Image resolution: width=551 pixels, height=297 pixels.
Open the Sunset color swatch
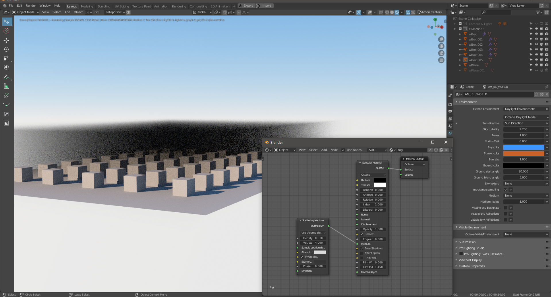[x=524, y=154]
